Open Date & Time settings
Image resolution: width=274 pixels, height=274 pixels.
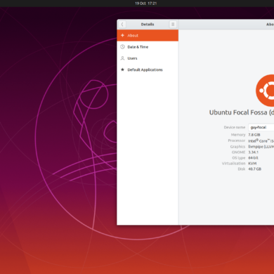(148, 47)
